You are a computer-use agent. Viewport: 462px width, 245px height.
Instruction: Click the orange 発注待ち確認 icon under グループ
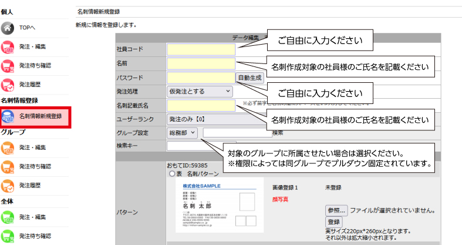click(x=8, y=166)
